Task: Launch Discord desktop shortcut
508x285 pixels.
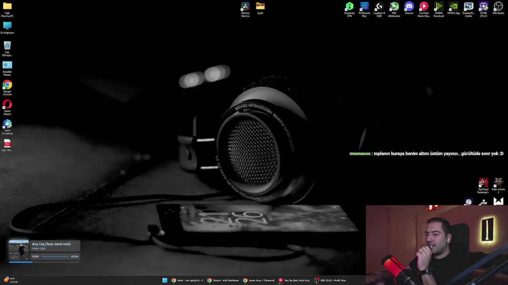Action: coord(409,8)
